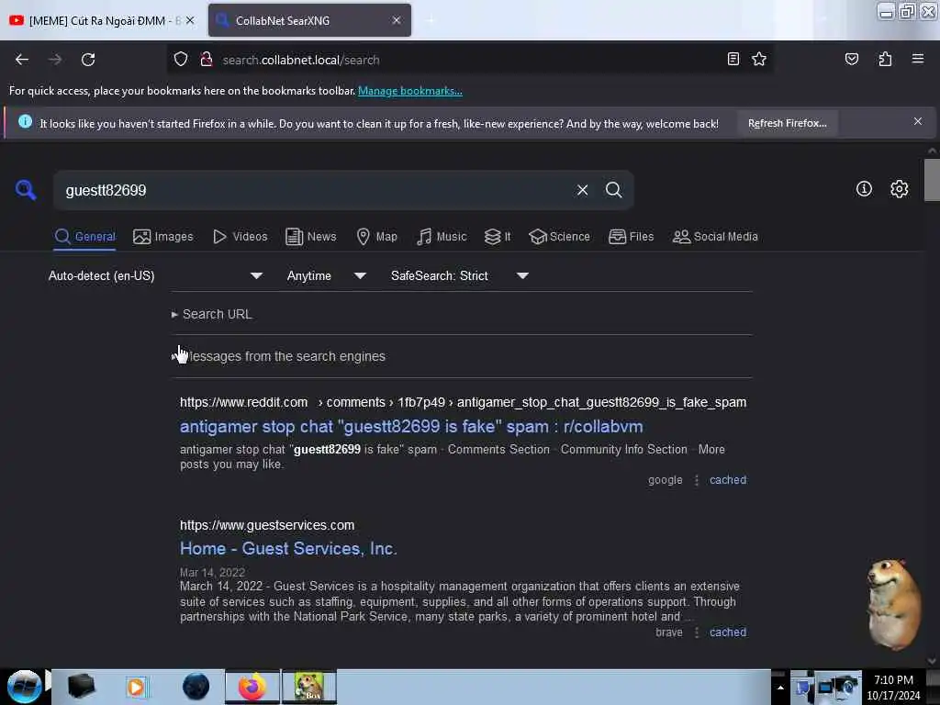Viewport: 940px width, 705px height.
Task: Click the Manage bookmarks link
Action: click(410, 91)
